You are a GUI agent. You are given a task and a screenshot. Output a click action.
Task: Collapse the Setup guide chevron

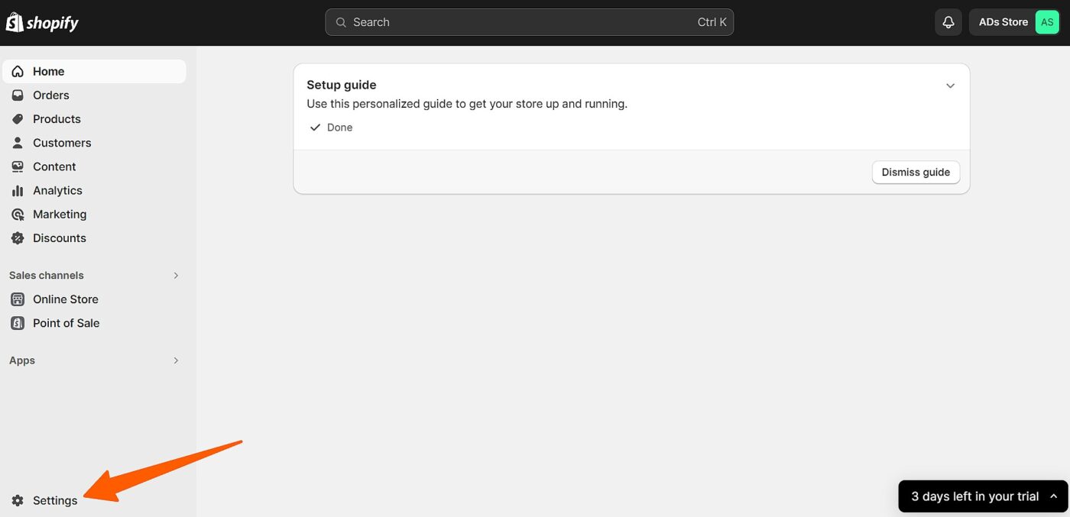pyautogui.click(x=950, y=86)
